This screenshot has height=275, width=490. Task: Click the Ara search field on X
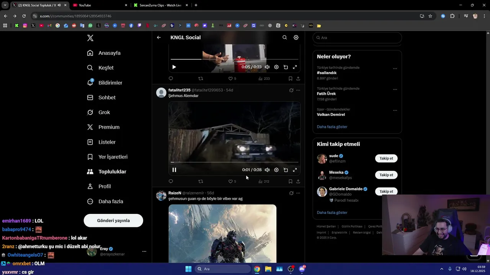click(357, 38)
